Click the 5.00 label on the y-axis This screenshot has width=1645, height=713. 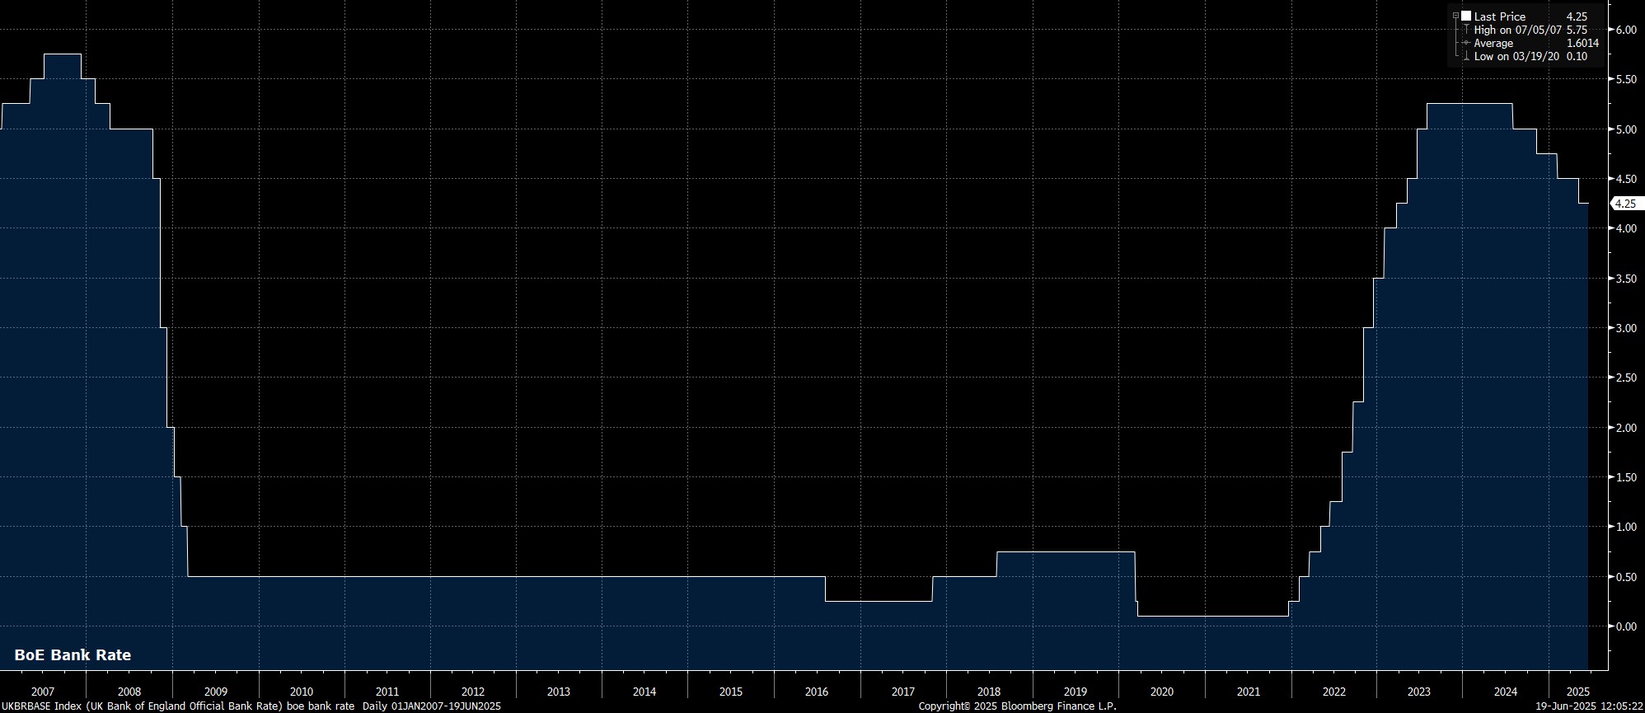coord(1625,129)
